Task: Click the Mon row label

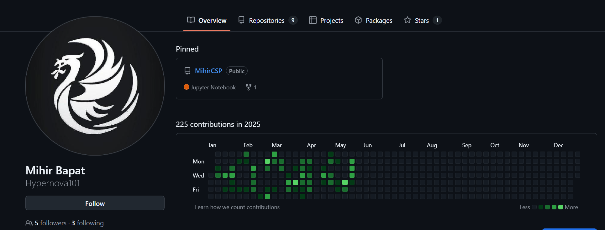Action: 198,162
